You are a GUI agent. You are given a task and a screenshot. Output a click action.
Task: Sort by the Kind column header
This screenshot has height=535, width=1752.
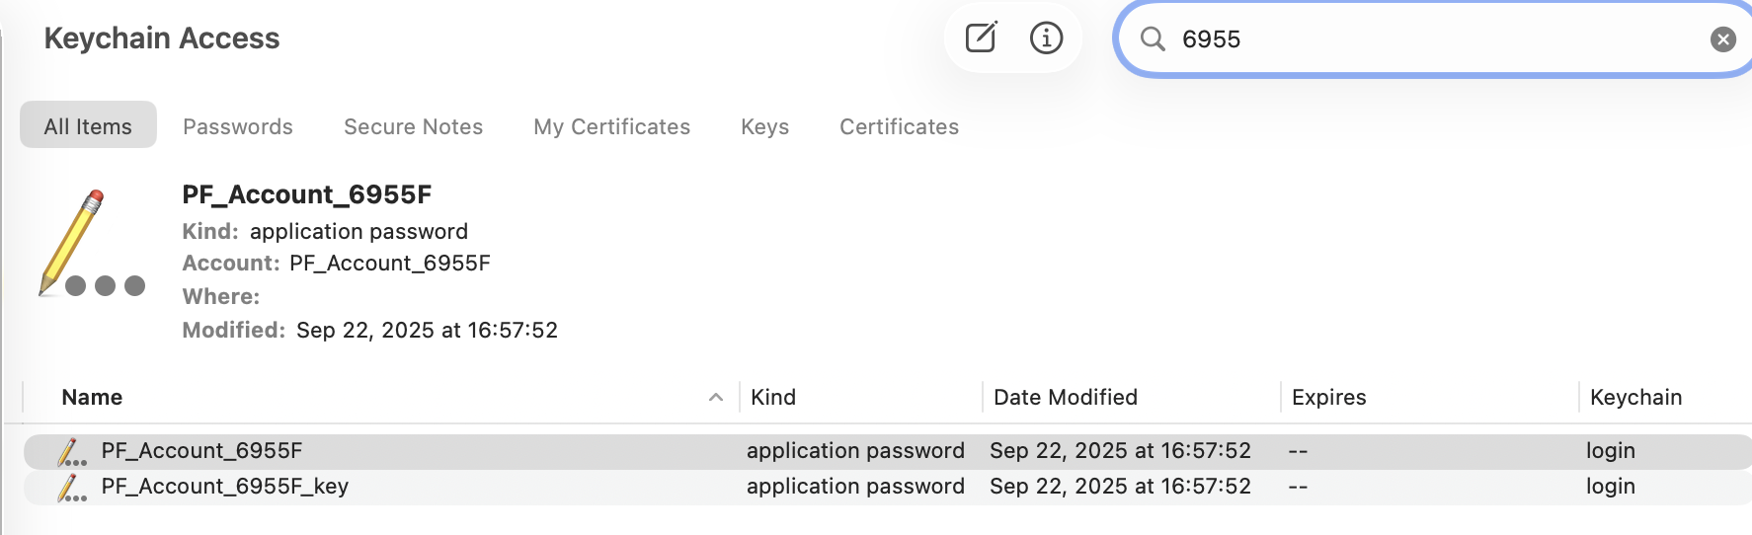point(773,398)
